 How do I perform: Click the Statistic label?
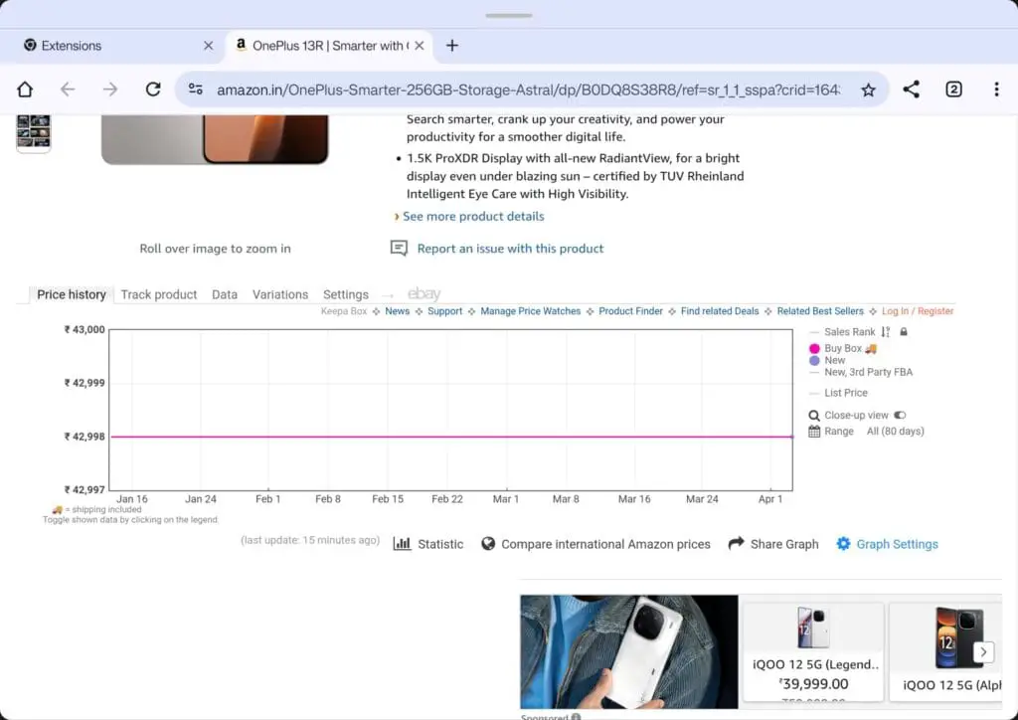(440, 544)
